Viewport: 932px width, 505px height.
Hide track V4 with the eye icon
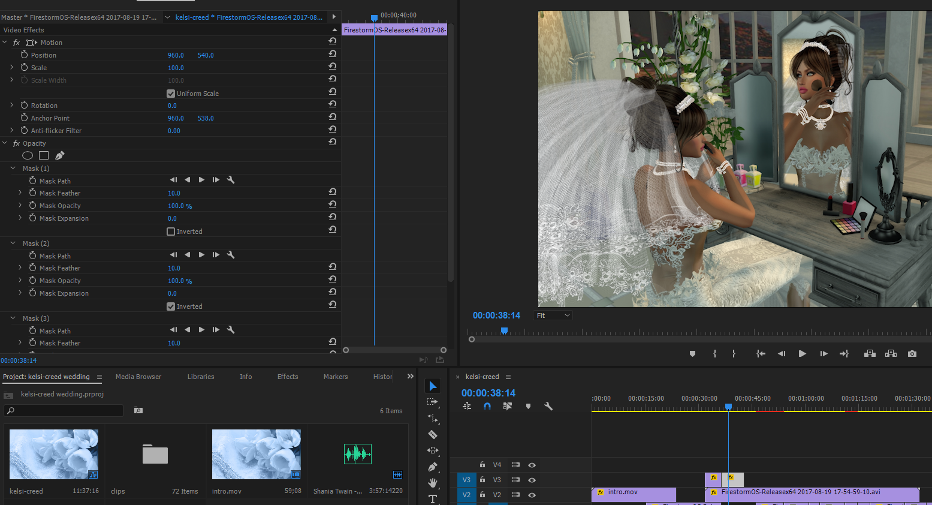(x=532, y=465)
